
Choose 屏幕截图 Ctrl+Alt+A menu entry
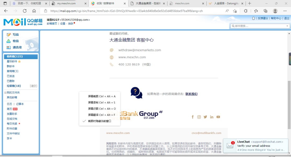click(x=102, y=96)
